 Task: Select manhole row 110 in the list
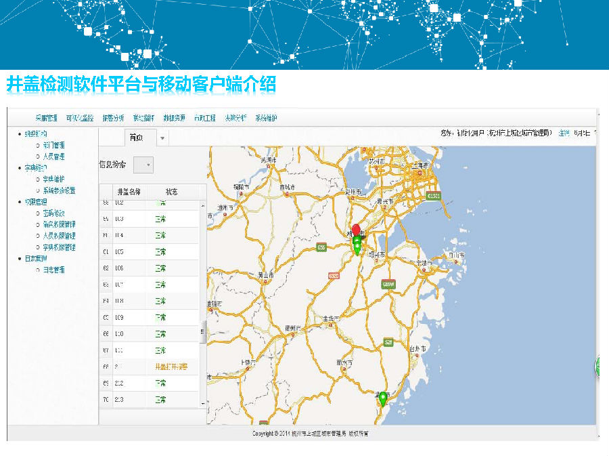point(150,334)
